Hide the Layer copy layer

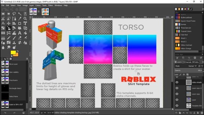[177, 94]
